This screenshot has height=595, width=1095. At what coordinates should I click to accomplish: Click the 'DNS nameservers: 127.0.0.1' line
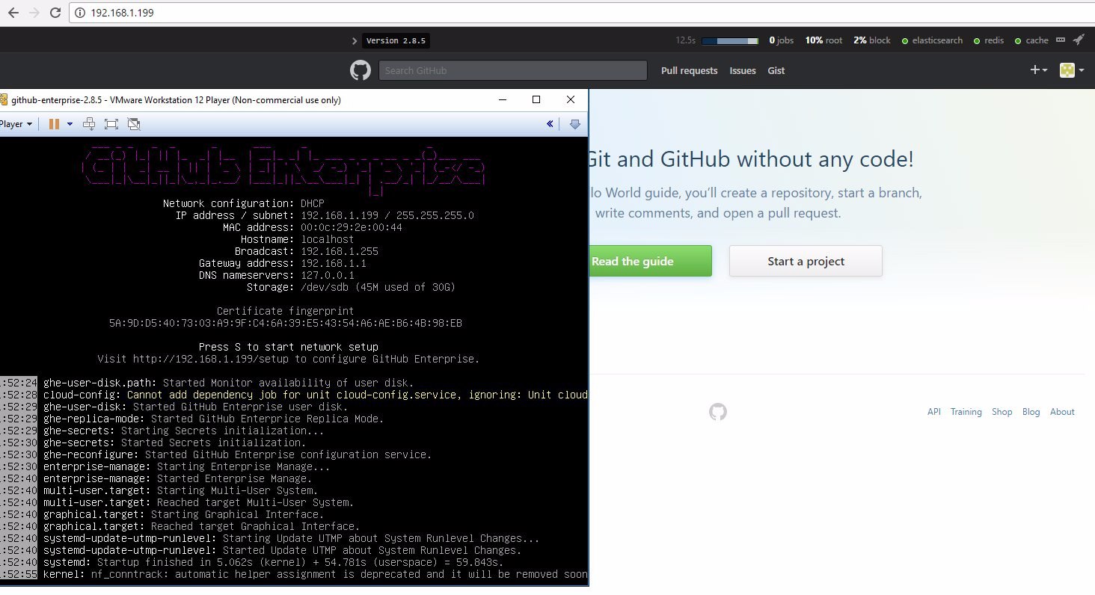[277, 275]
